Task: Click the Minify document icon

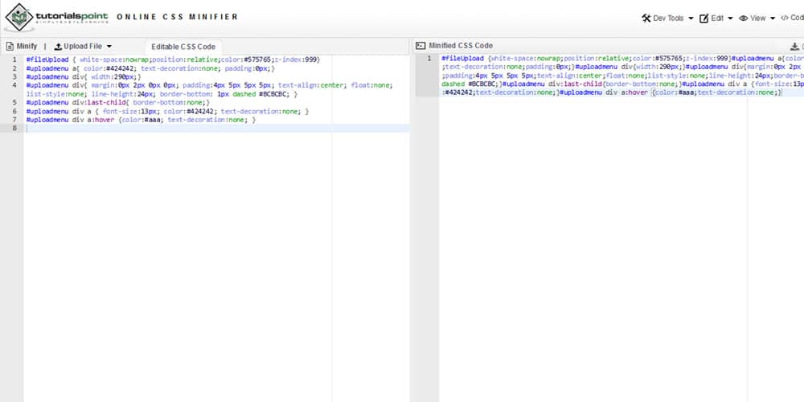Action: pyautogui.click(x=10, y=47)
